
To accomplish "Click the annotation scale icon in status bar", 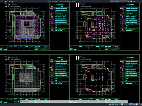I will click(x=137, y=104).
